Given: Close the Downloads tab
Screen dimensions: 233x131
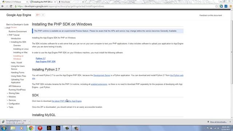Looking at the screenshot, I should point(83,2).
